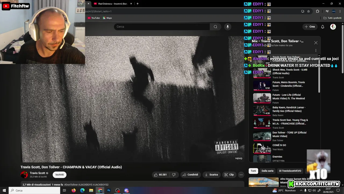Image resolution: width=344 pixels, height=194 pixels.
Task: Open volume control in system tray
Action: pyautogui.click(x=314, y=190)
